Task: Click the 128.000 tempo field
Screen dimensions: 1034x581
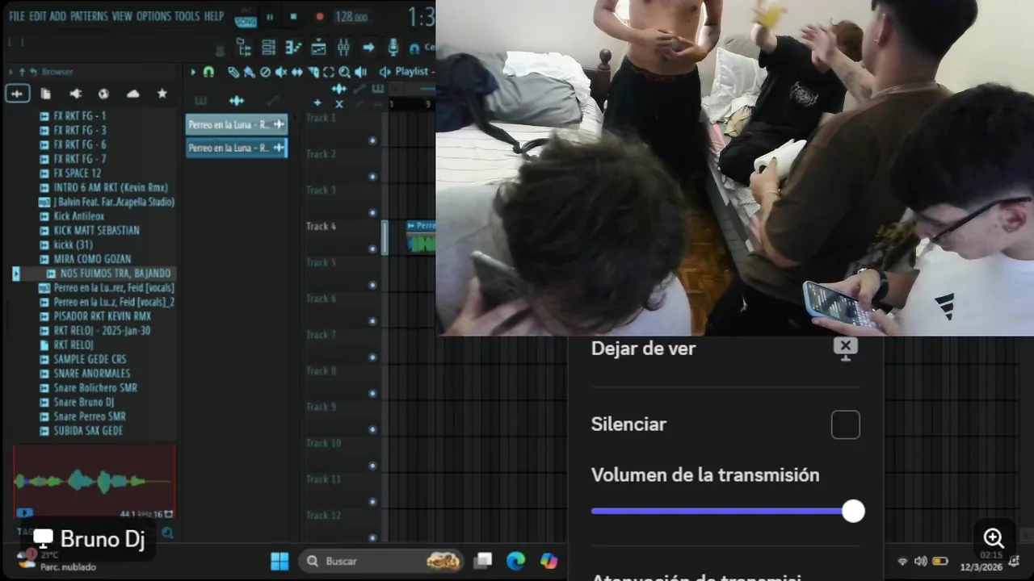Action: tap(351, 17)
